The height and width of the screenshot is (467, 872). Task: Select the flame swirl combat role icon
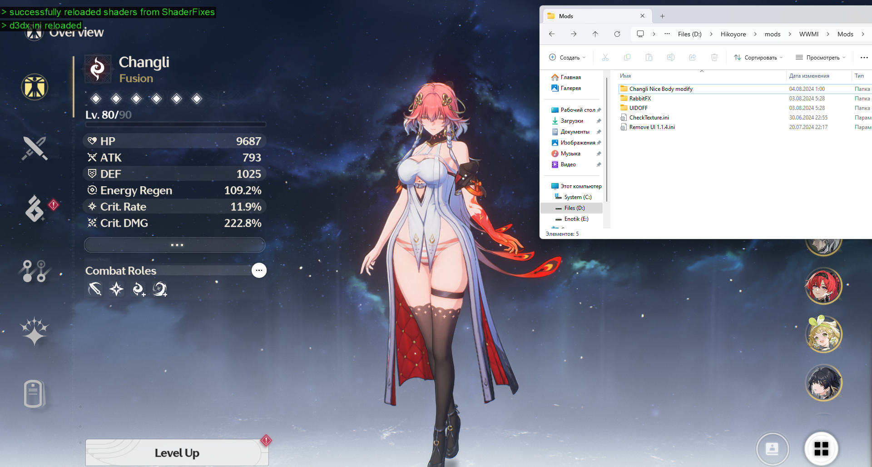(138, 289)
